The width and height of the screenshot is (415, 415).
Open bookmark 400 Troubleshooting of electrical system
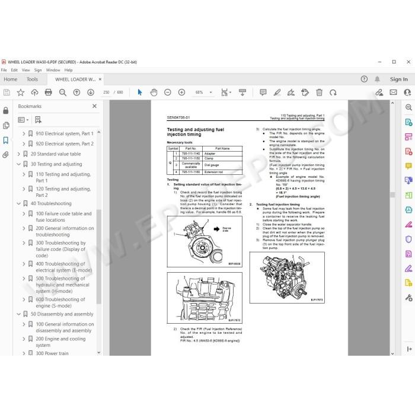click(x=64, y=267)
